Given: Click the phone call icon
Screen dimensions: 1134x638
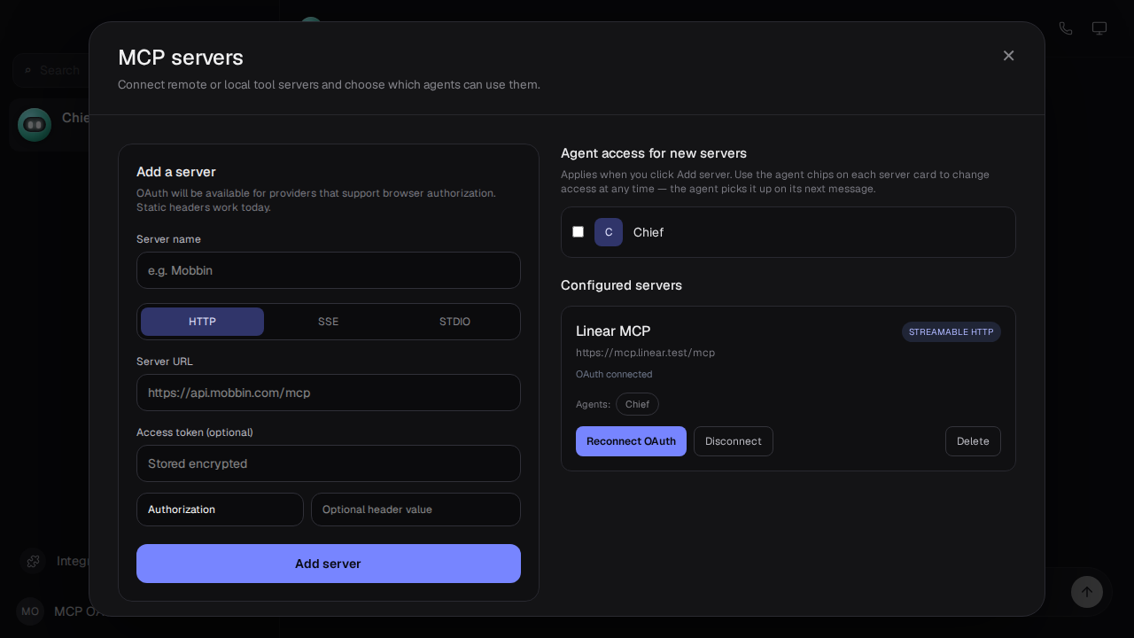Looking at the screenshot, I should point(1066,28).
